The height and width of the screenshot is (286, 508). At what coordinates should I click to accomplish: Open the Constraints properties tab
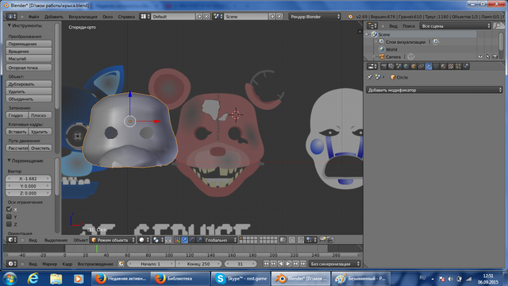pyautogui.click(x=421, y=67)
